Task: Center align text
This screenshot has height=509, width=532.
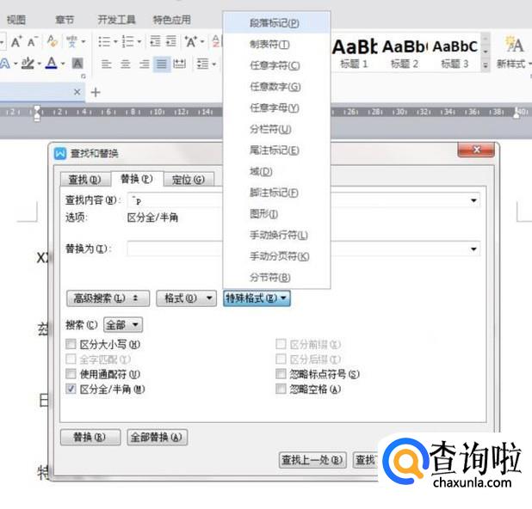Action: coord(126,64)
